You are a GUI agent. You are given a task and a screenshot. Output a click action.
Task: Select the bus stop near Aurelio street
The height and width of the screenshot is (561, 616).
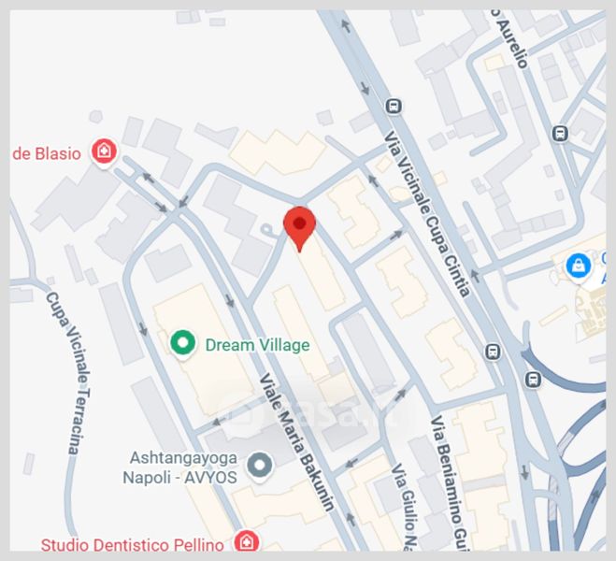560,133
